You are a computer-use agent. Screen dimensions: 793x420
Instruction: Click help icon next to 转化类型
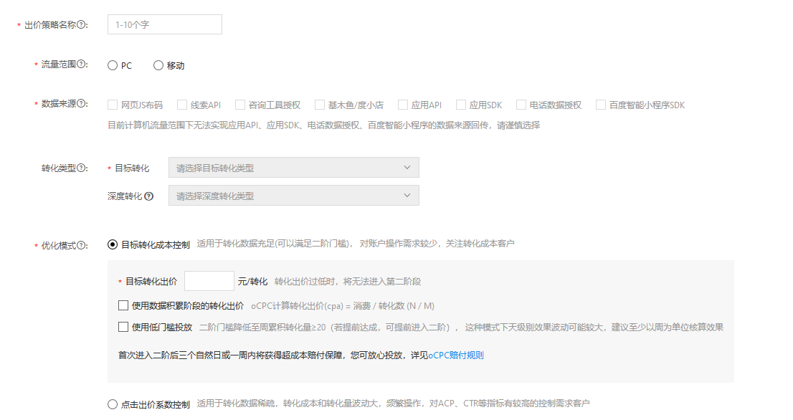(82, 168)
